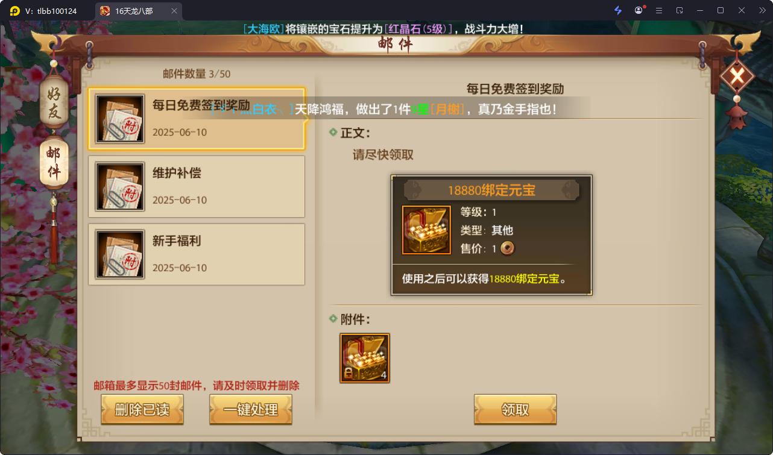
Task: Select the 维护补偿 mail entry
Action: point(197,186)
